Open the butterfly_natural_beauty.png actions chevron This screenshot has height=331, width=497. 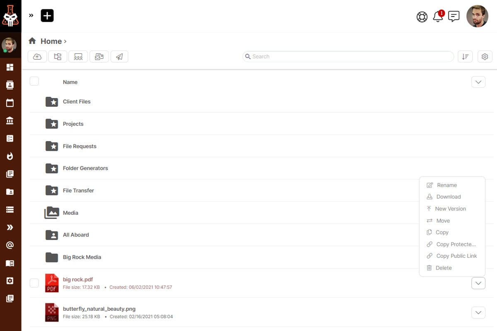[x=478, y=312]
